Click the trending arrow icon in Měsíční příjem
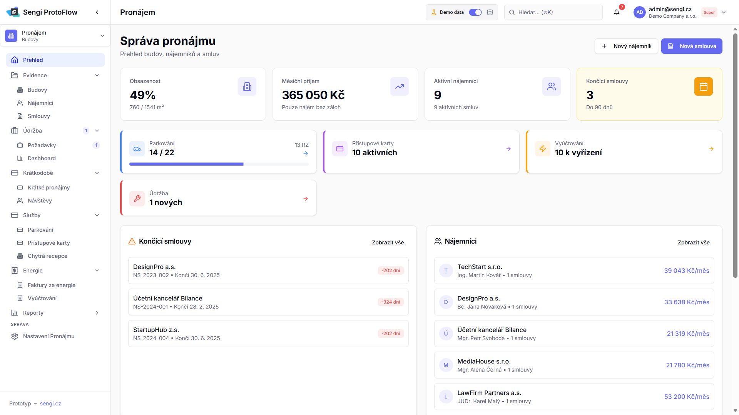The image size is (739, 415). (399, 86)
